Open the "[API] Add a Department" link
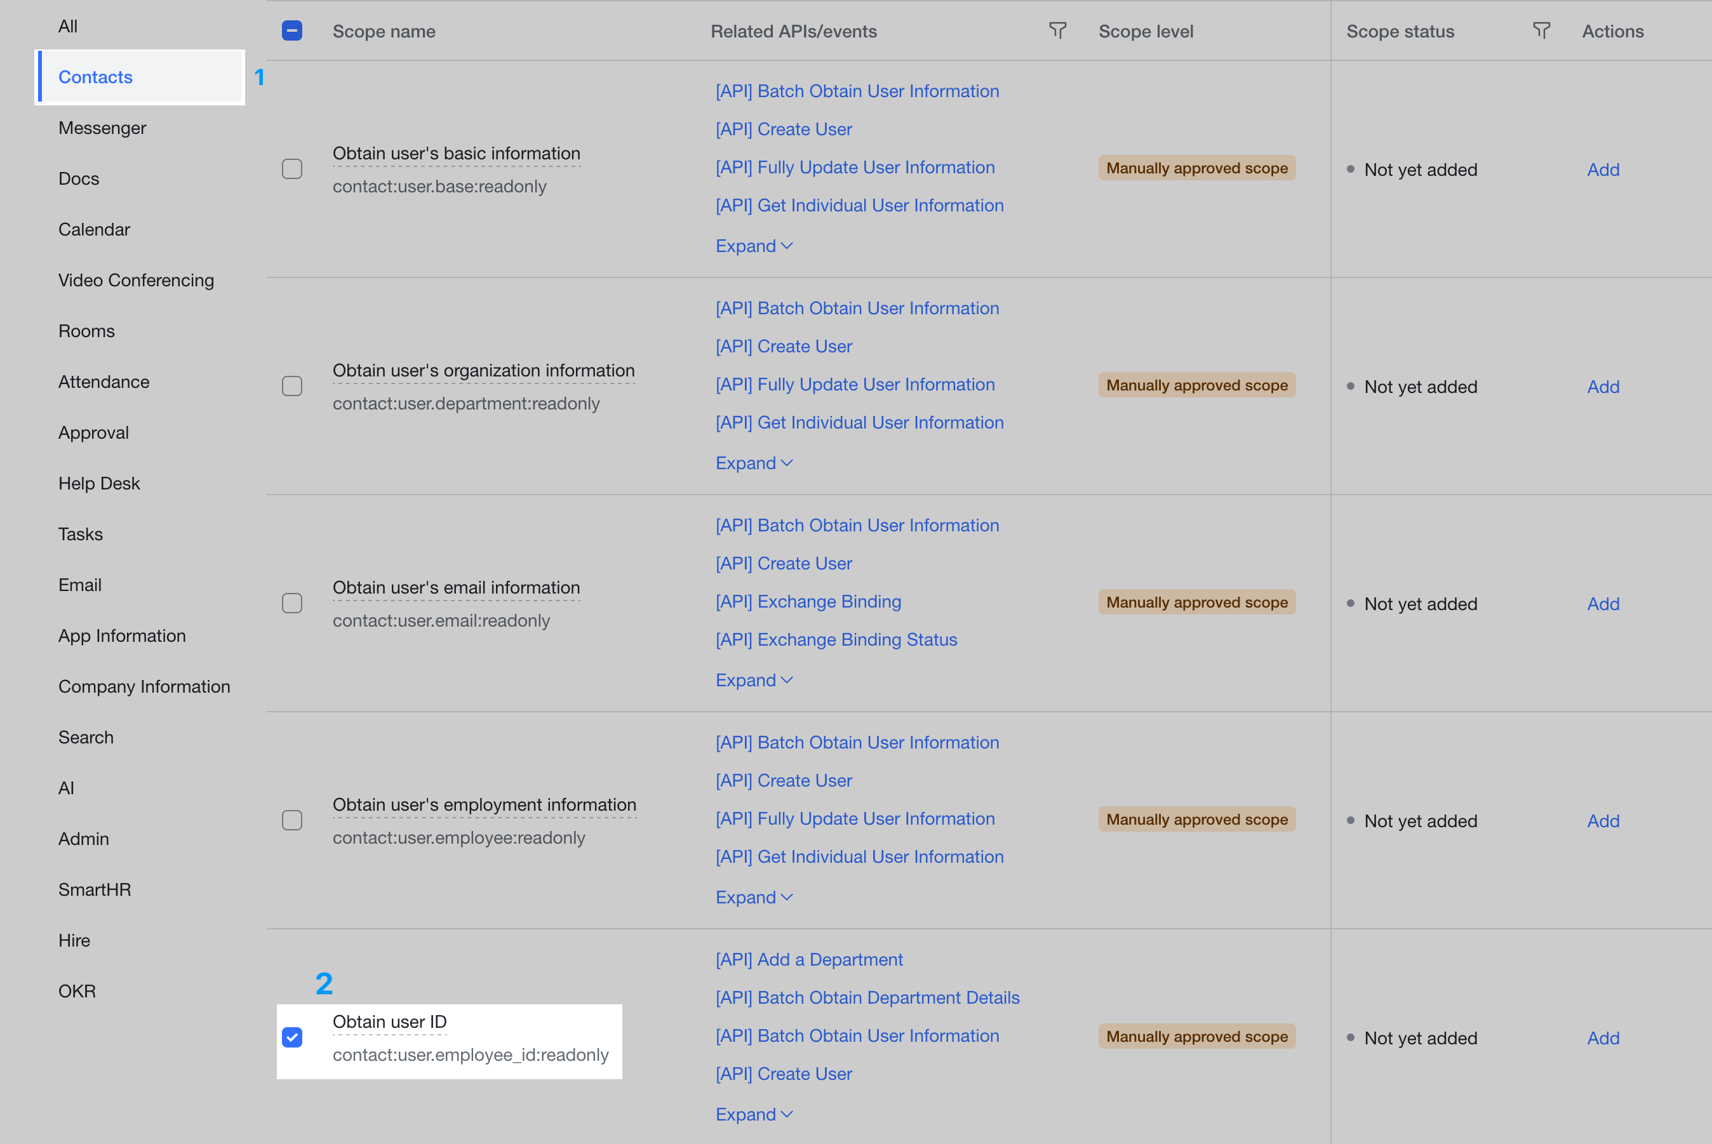This screenshot has height=1144, width=1712. click(808, 959)
